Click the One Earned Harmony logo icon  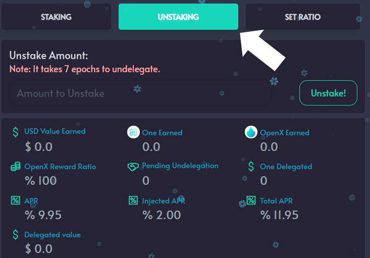click(133, 132)
